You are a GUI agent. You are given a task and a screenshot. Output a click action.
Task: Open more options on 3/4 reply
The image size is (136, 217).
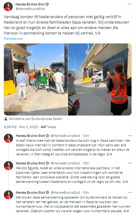[130, 163]
